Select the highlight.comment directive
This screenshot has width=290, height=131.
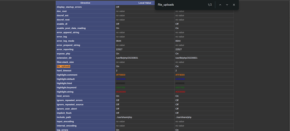click(67, 75)
